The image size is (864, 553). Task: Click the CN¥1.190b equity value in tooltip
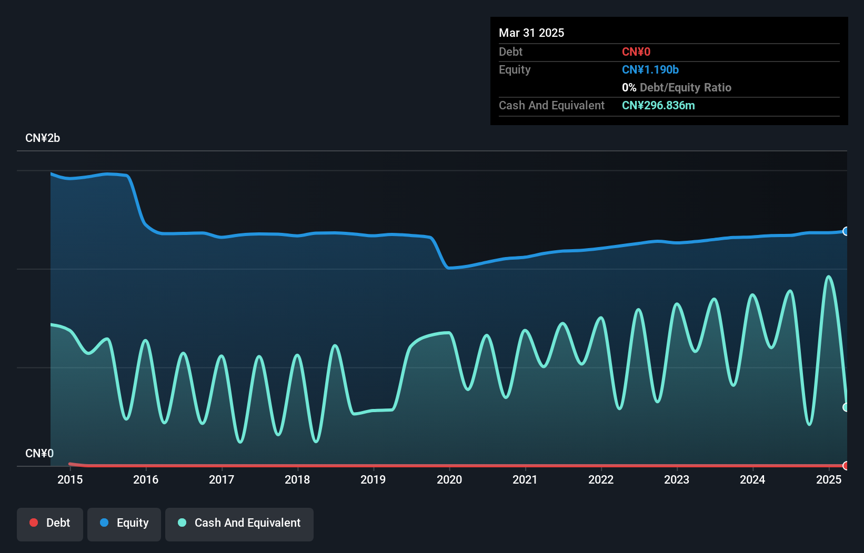tap(650, 69)
